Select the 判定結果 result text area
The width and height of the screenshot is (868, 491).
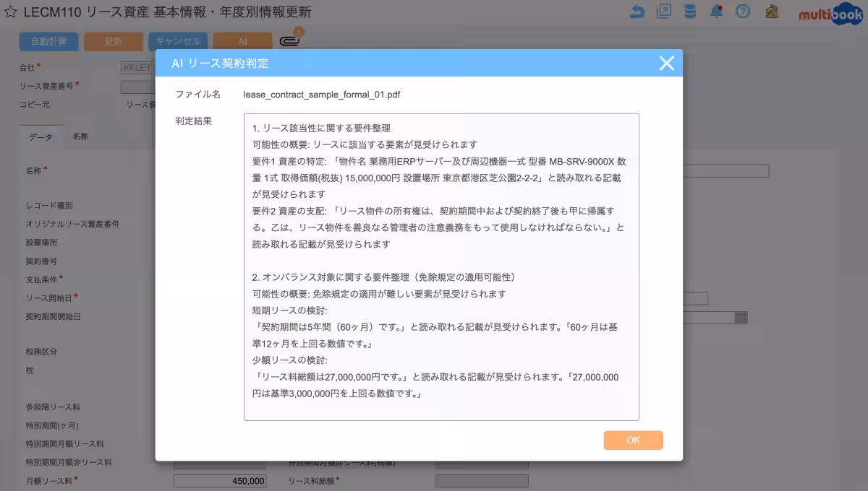pos(441,267)
